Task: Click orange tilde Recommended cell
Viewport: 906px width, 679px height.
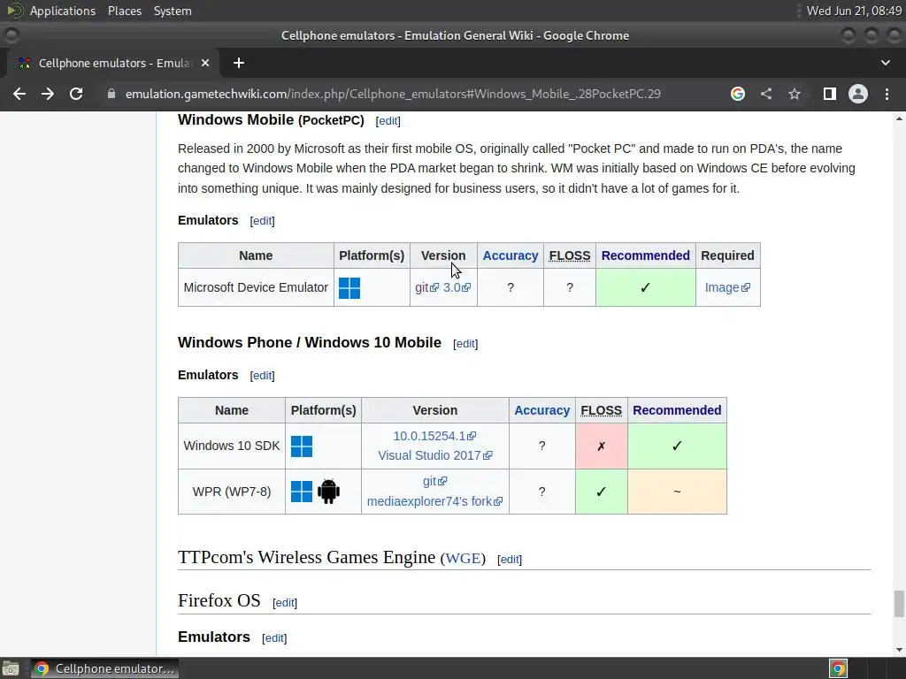Action: click(x=677, y=492)
